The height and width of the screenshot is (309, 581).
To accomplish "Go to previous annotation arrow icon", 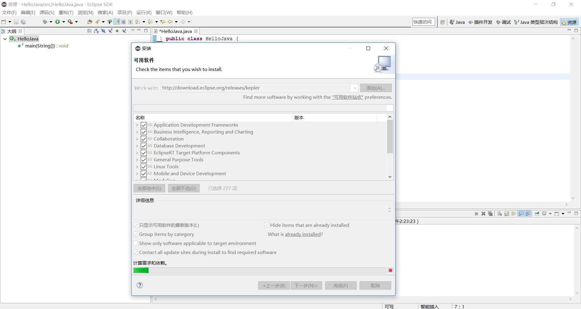I will click(x=150, y=22).
